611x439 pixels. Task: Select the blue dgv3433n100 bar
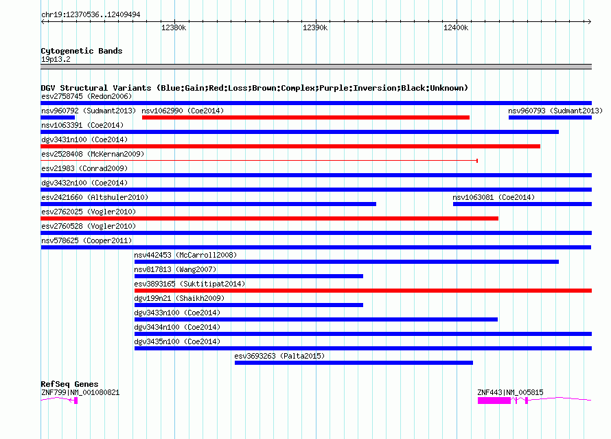(316, 319)
